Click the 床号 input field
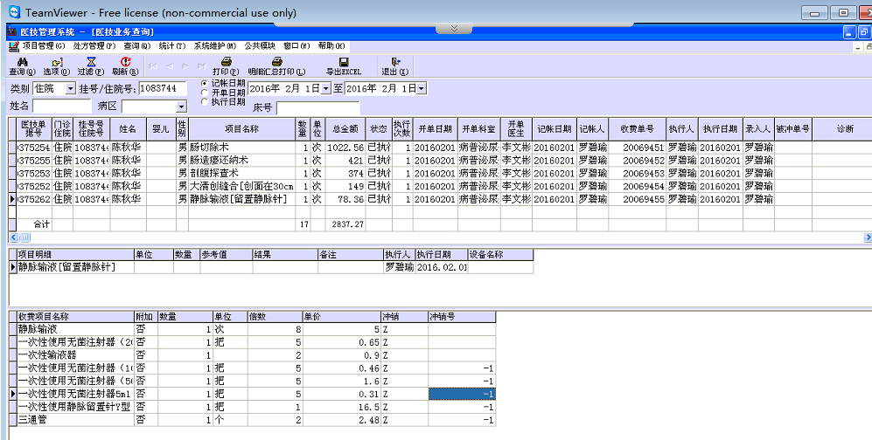Screen dimensions: 872x440 click(x=318, y=108)
